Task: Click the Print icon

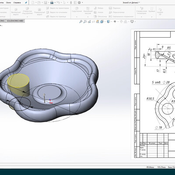Action: click(x=52, y=3)
